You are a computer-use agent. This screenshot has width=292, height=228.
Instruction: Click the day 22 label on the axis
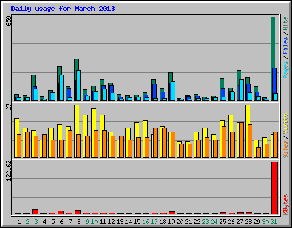(x=197, y=222)
